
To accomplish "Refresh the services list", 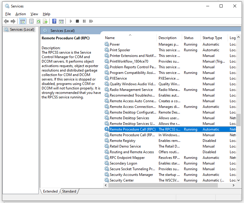I will coord(39,21).
